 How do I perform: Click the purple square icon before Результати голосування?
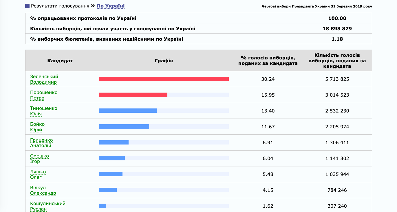point(27,6)
